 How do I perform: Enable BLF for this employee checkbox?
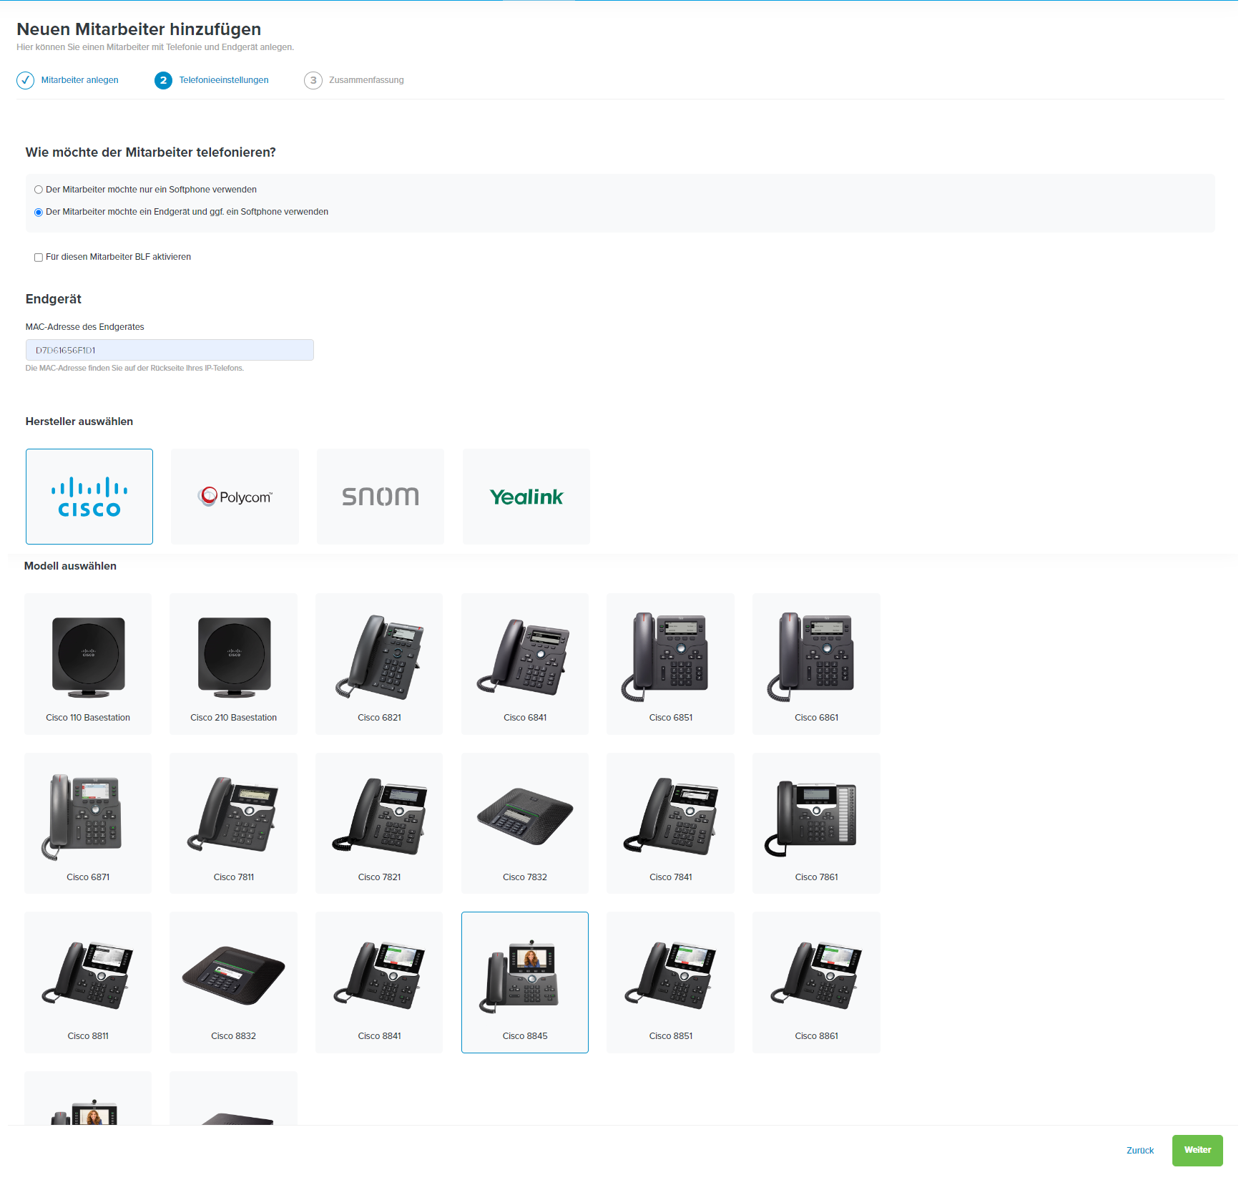coord(39,257)
